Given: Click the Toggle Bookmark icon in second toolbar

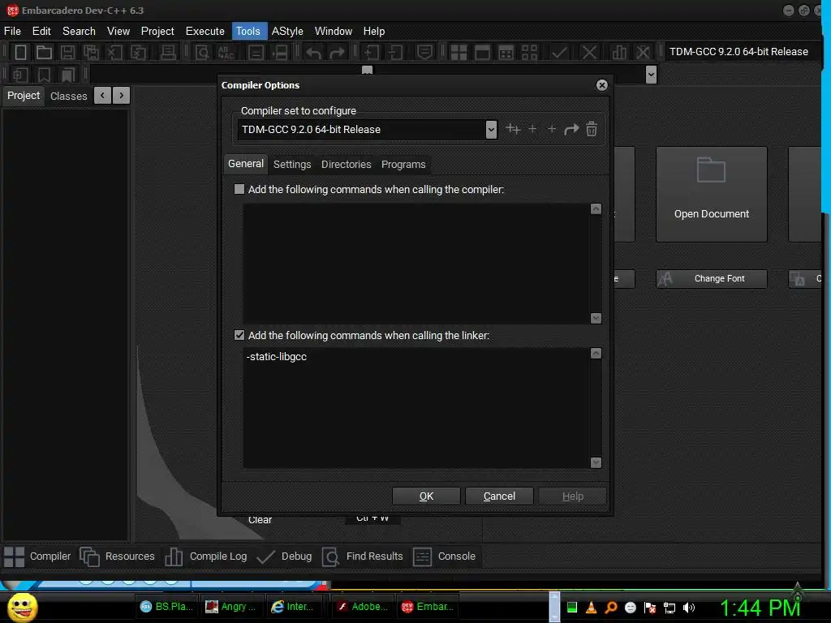Looking at the screenshot, I should pyautogui.click(x=44, y=75).
